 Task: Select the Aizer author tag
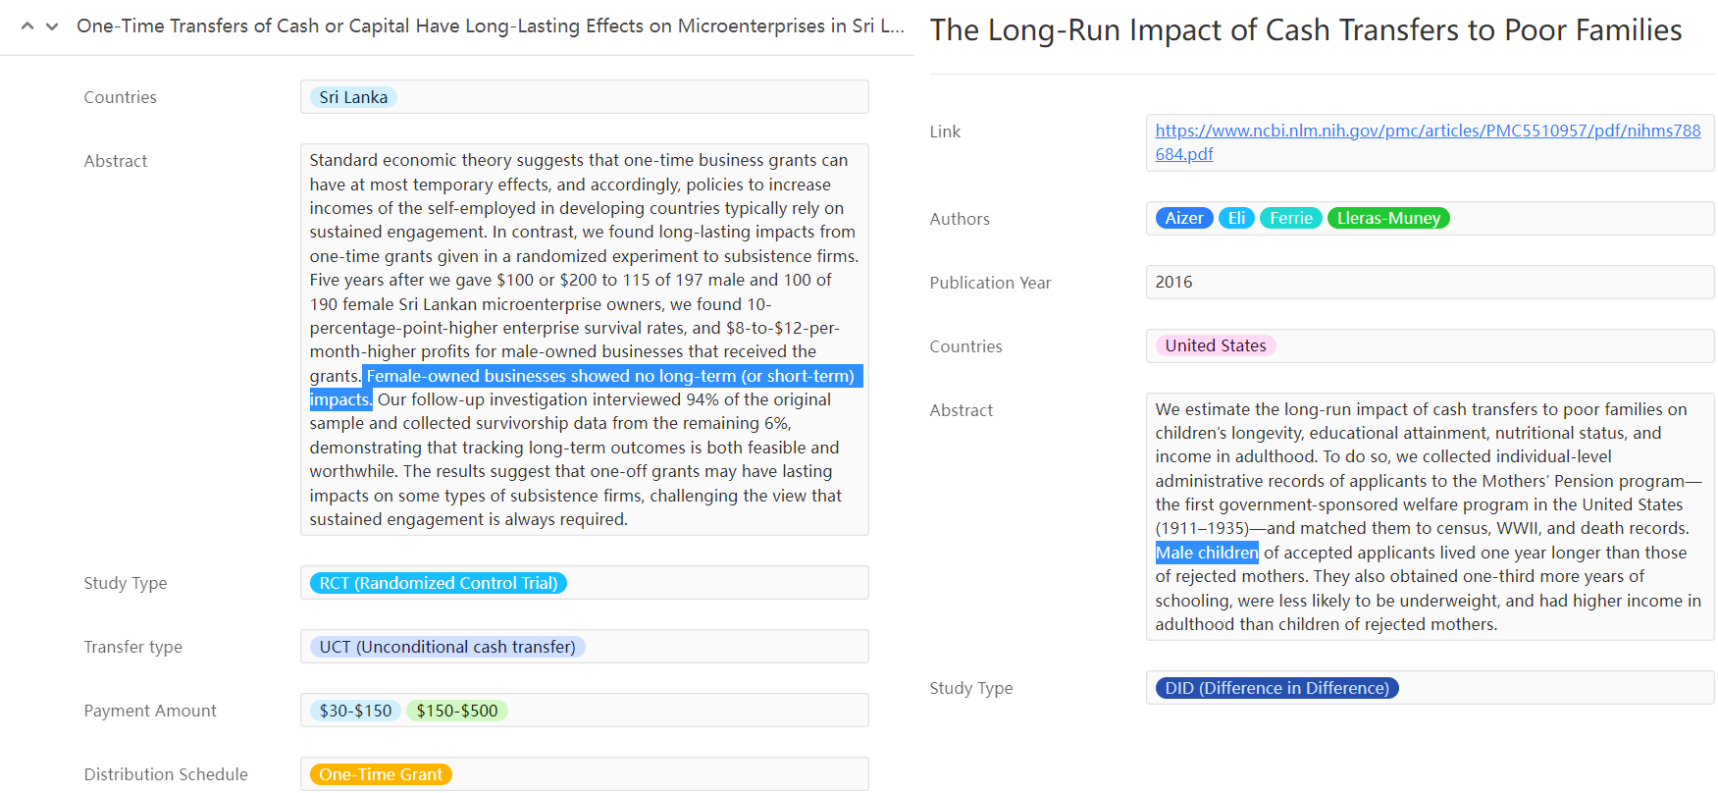[1183, 219]
